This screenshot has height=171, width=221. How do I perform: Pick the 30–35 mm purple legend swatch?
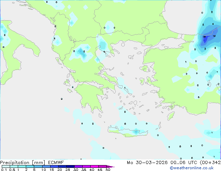[78, 166]
